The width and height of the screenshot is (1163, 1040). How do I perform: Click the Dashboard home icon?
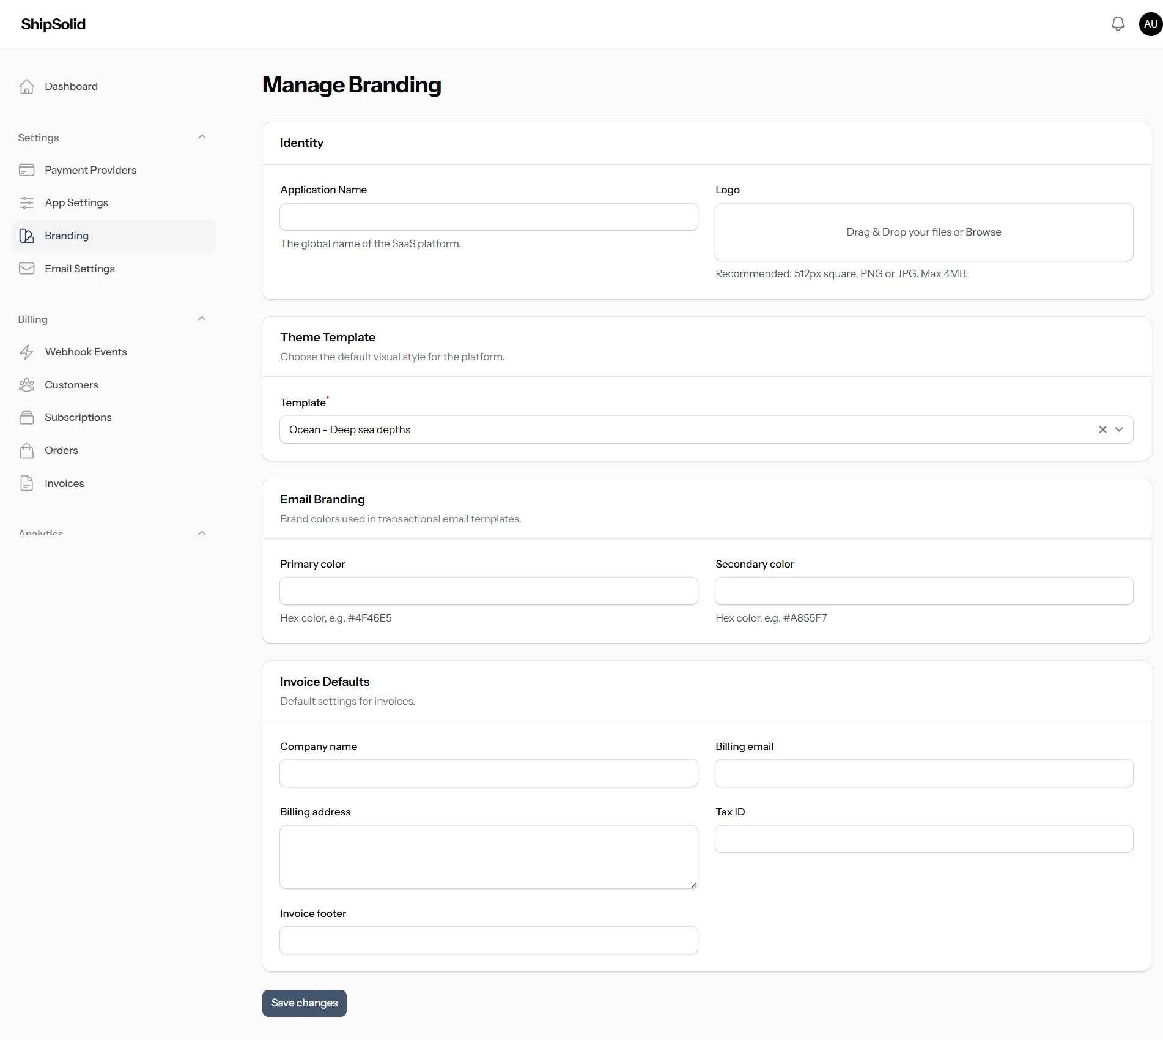click(x=26, y=86)
